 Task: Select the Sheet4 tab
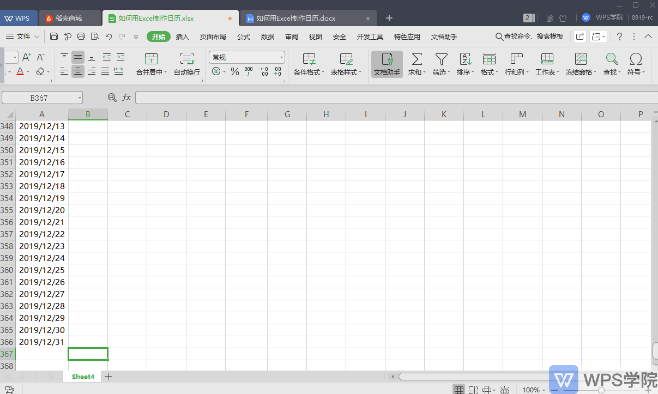pyautogui.click(x=83, y=377)
